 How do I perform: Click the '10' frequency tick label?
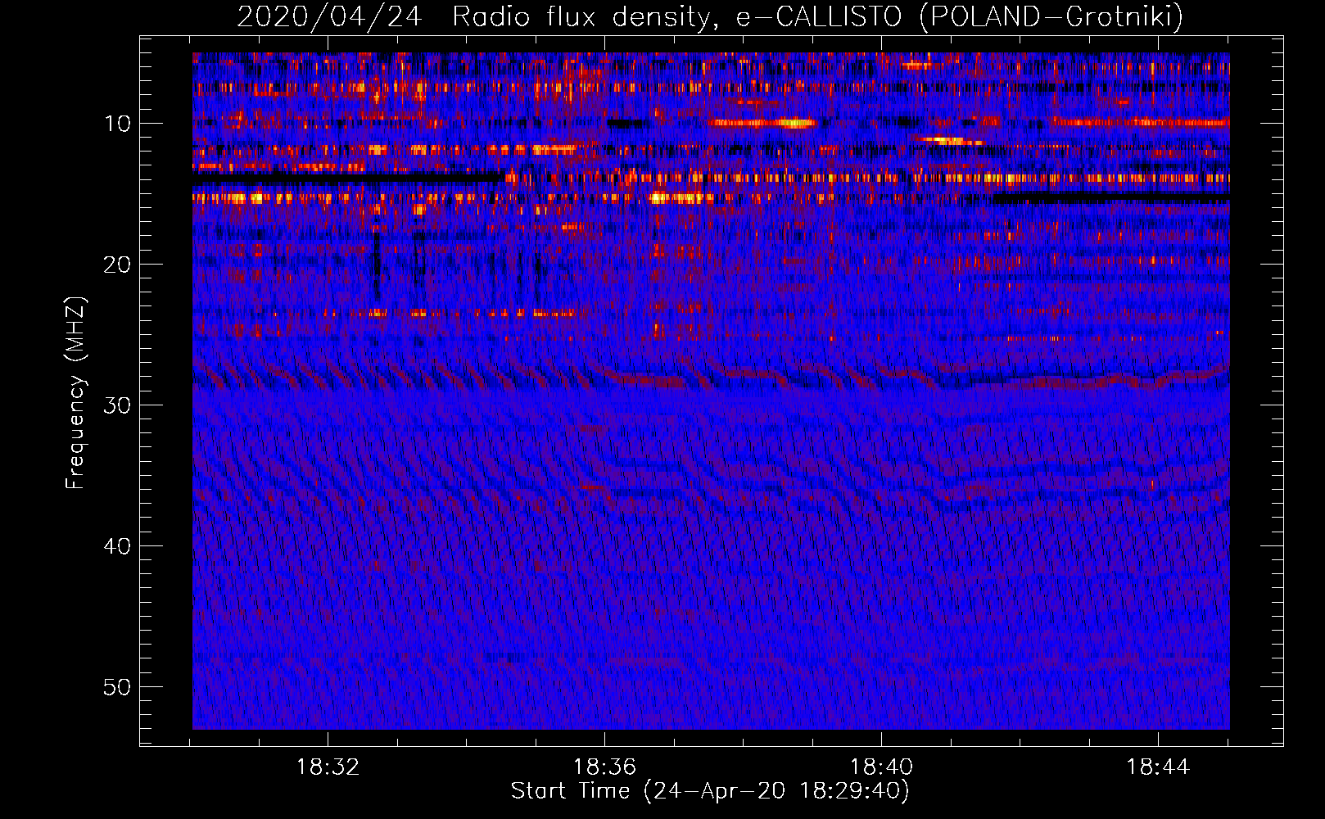coord(118,124)
